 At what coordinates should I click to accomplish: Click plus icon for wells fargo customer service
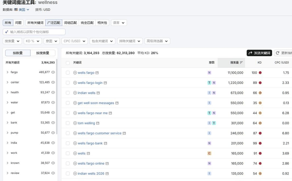[75, 133]
